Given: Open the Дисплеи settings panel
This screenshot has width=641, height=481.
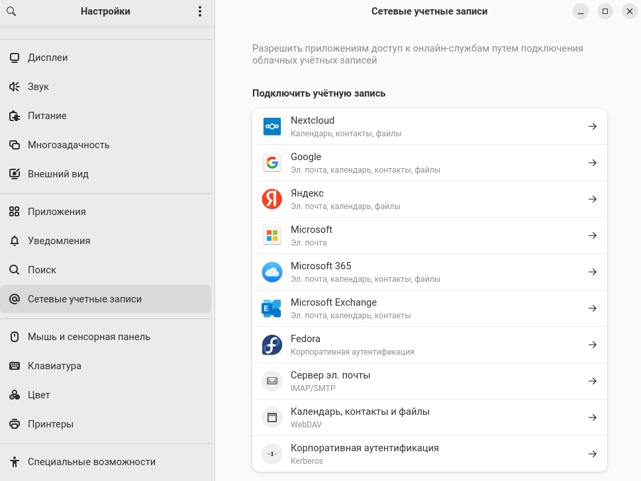Looking at the screenshot, I should click(x=48, y=58).
